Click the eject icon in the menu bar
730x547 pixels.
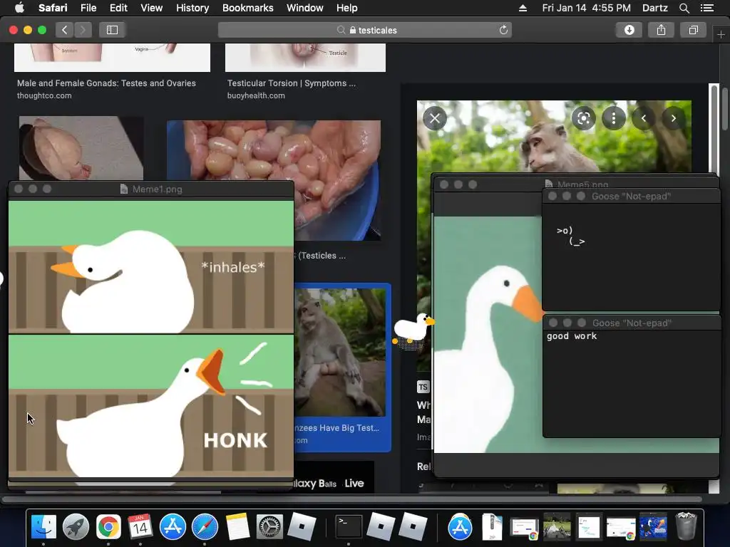tap(523, 8)
